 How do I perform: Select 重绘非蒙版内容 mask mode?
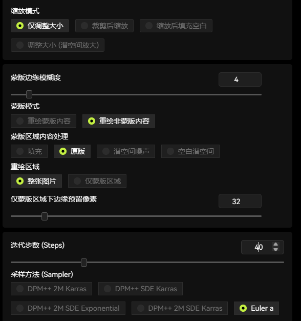coord(119,121)
